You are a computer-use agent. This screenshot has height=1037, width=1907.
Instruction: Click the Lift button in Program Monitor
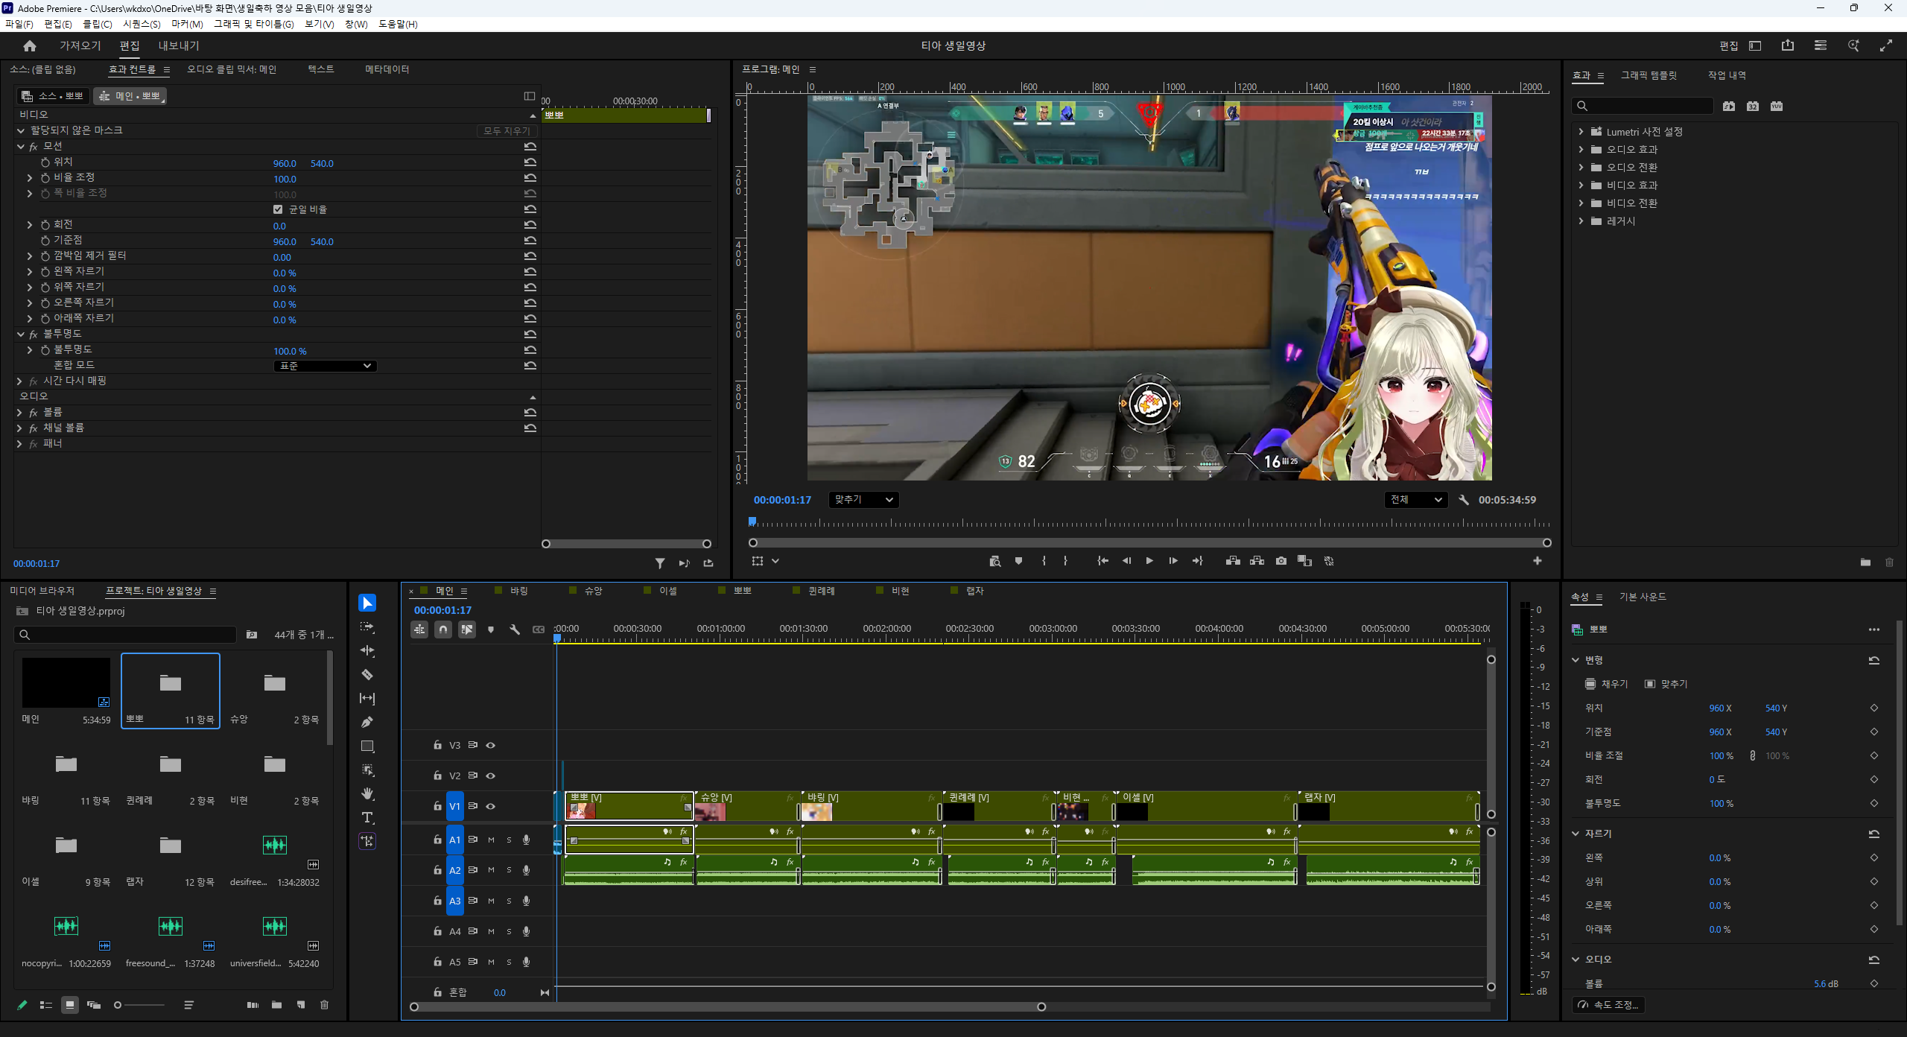(x=1233, y=561)
